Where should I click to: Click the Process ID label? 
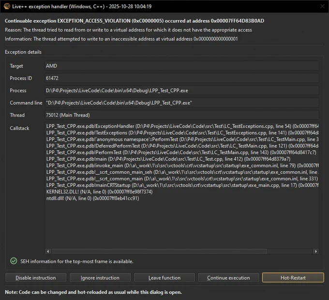[21, 78]
